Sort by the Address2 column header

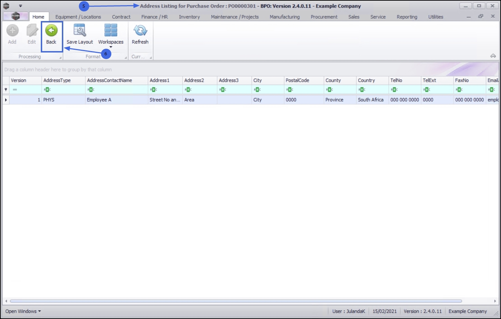[x=200, y=80]
